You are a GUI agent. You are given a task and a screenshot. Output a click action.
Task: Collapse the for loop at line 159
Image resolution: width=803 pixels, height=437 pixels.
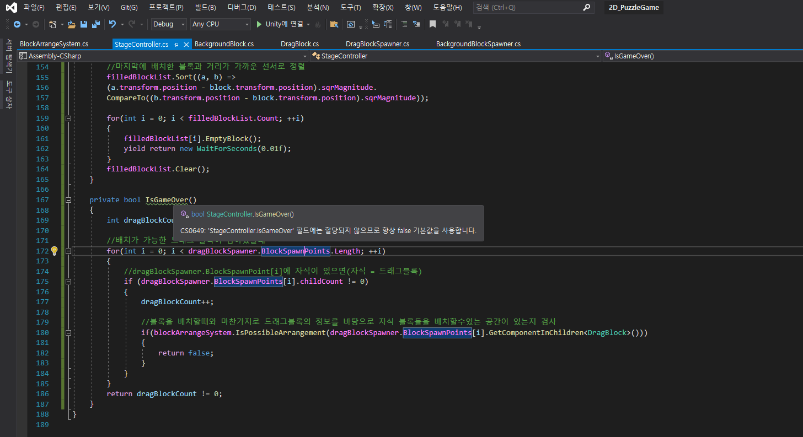click(x=68, y=118)
